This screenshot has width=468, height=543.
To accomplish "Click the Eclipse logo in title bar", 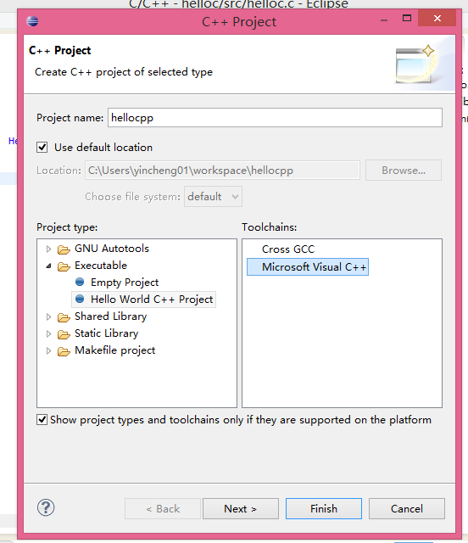I will 32,21.
